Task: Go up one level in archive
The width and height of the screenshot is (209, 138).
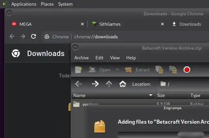Action: pyautogui.click(x=109, y=84)
